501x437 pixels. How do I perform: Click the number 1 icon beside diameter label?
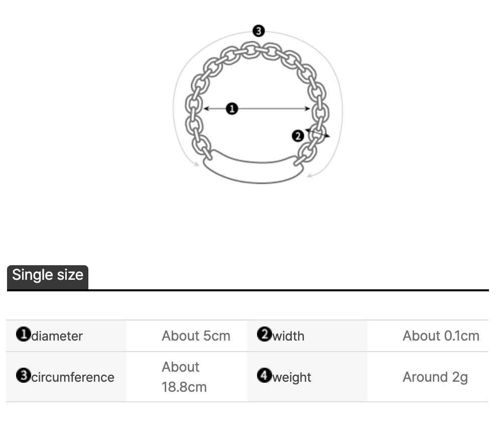(23, 335)
